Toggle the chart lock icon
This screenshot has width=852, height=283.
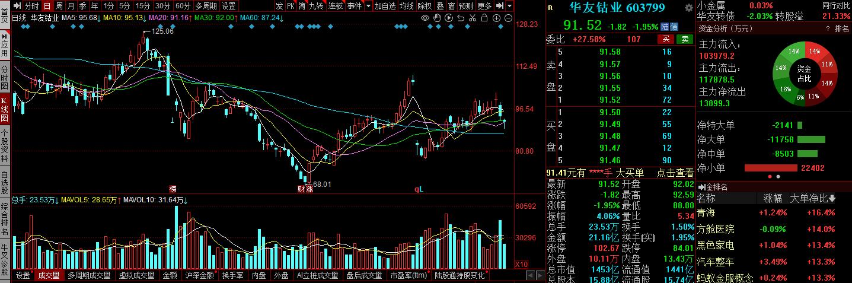click(x=485, y=18)
